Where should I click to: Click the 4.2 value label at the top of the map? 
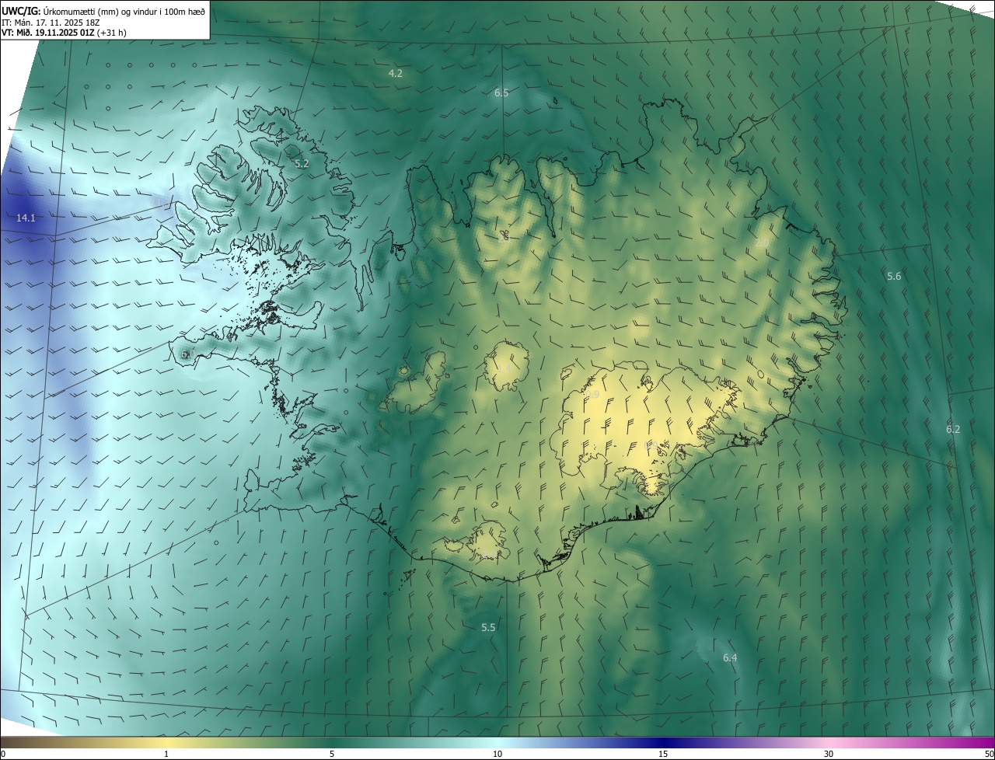click(395, 74)
